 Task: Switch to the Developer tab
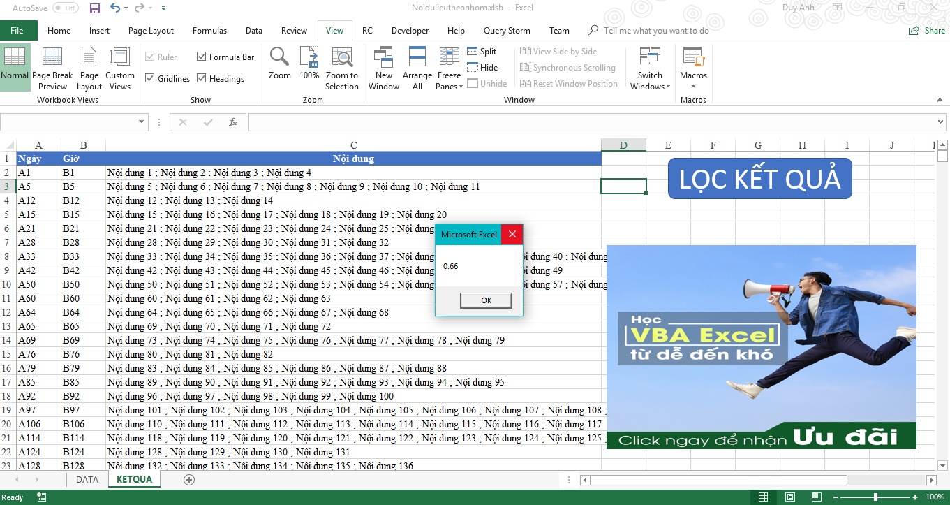pos(410,31)
